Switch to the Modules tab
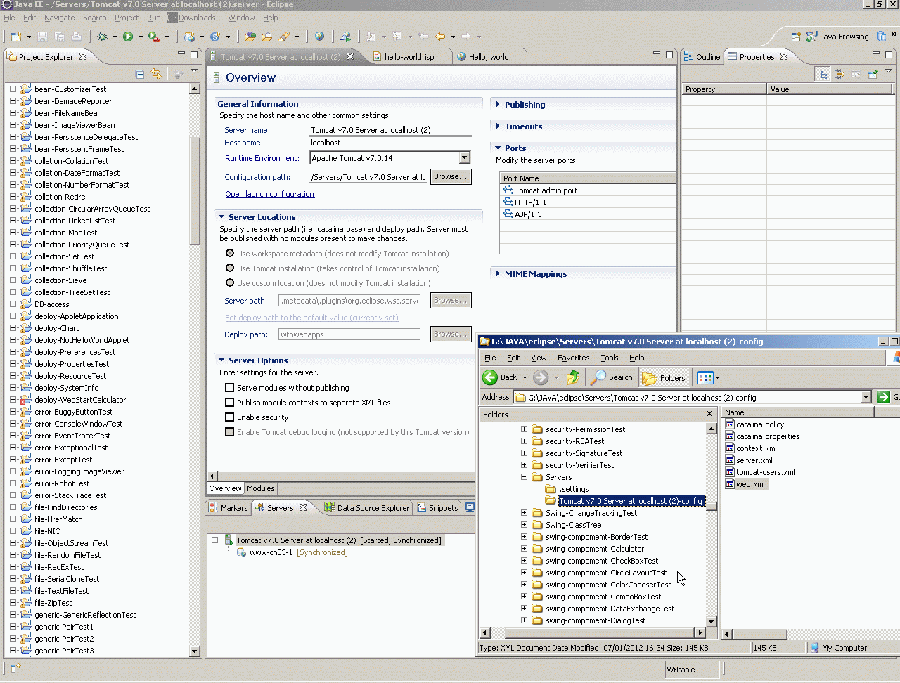Image resolution: width=900 pixels, height=683 pixels. click(260, 488)
